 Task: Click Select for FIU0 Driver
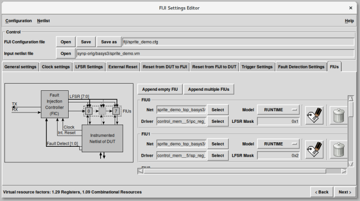tap(218, 121)
